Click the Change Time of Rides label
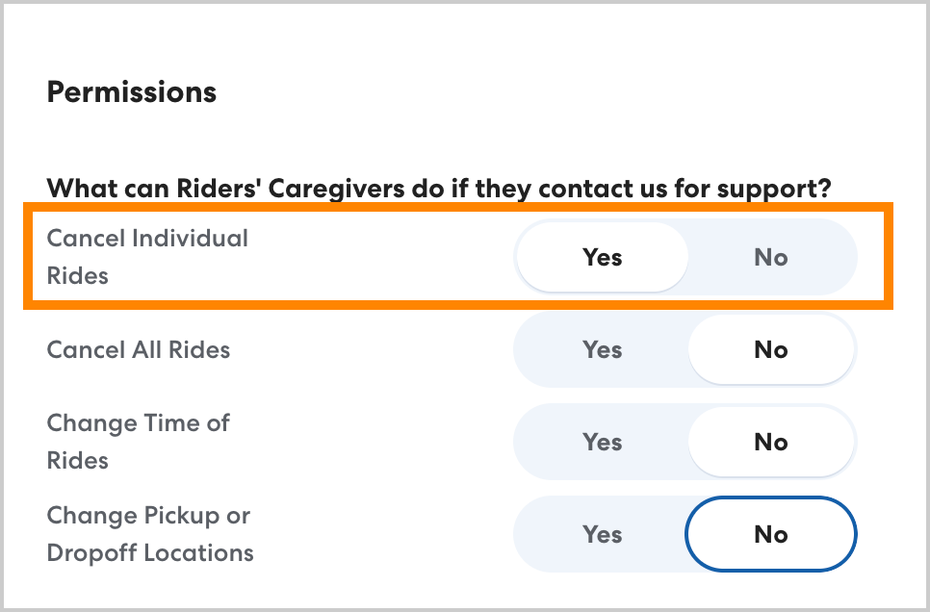Screen dimensions: 930x612 click(138, 442)
